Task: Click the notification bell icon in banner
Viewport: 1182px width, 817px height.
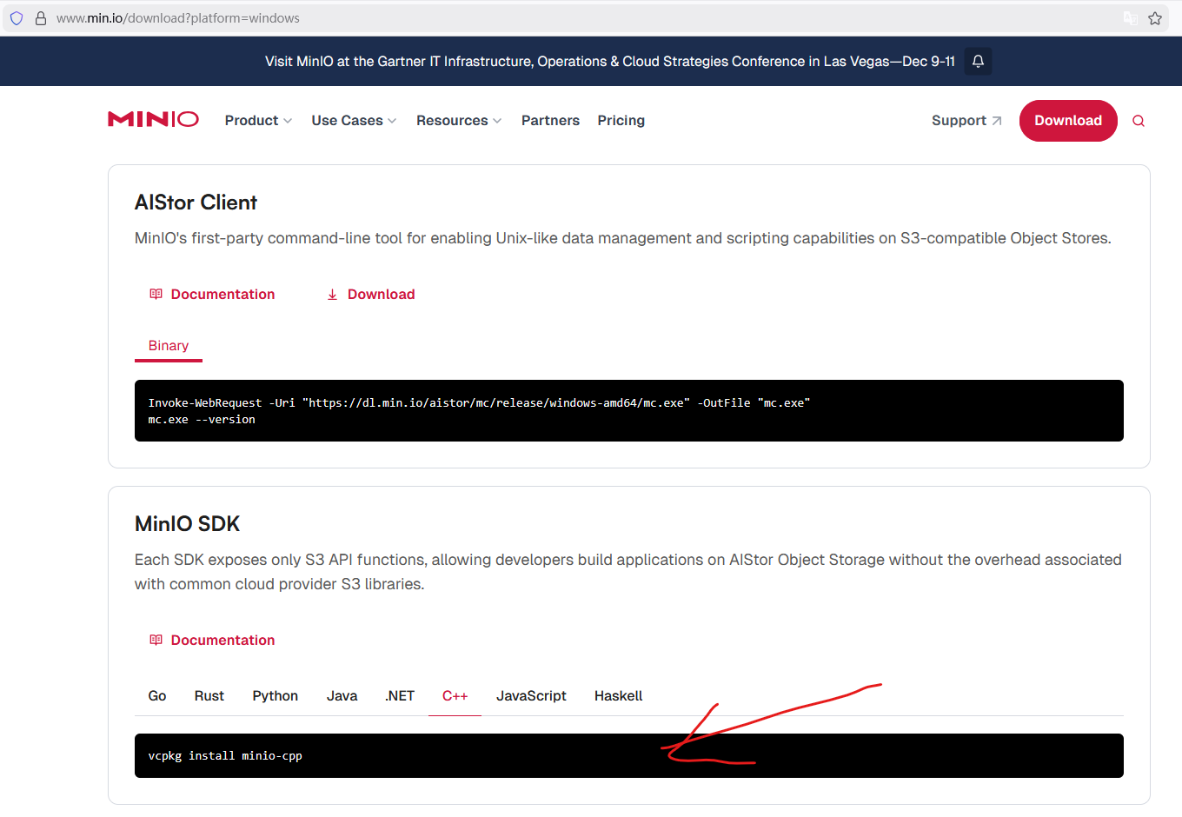Action: click(978, 62)
